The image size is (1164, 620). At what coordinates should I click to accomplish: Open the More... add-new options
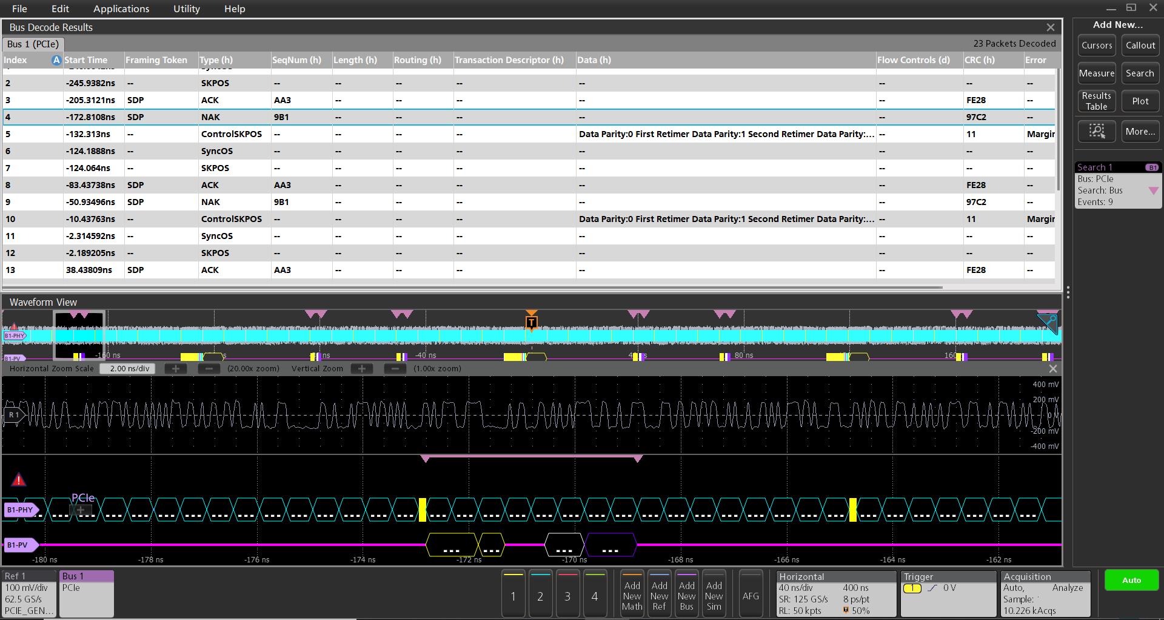[1140, 131]
